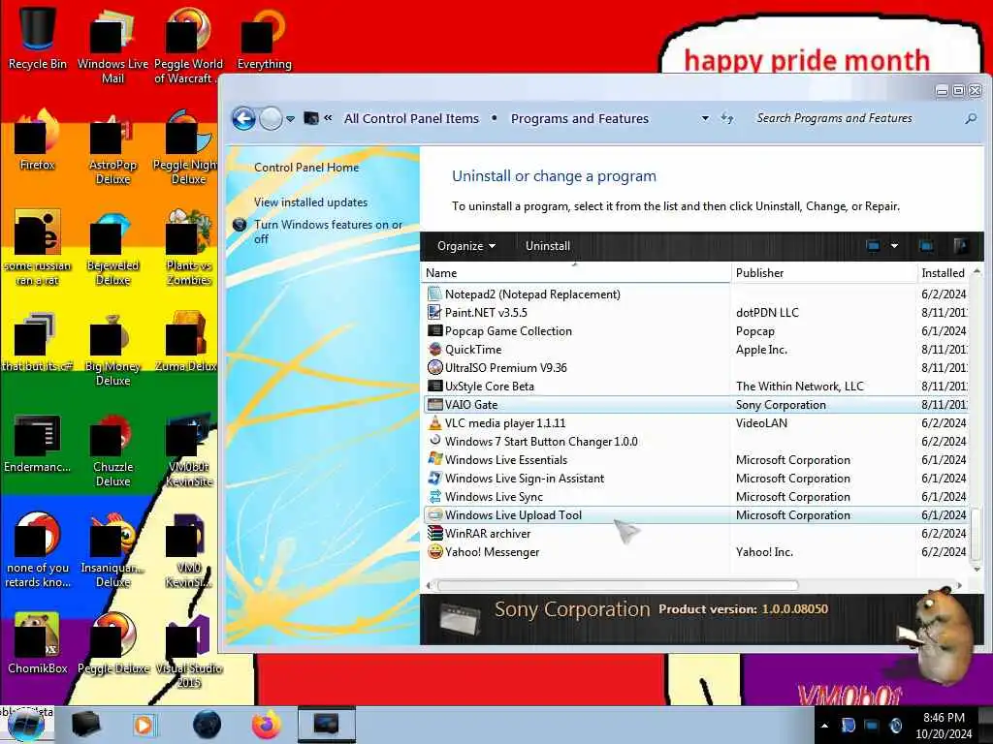Open Turn Windows features on or off
This screenshot has height=744, width=993.
click(328, 232)
